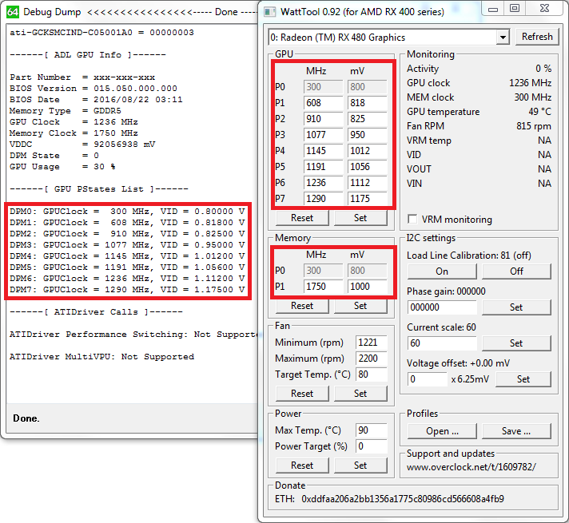Apply the voltage offset with Set
569x523 pixels.
tap(523, 379)
